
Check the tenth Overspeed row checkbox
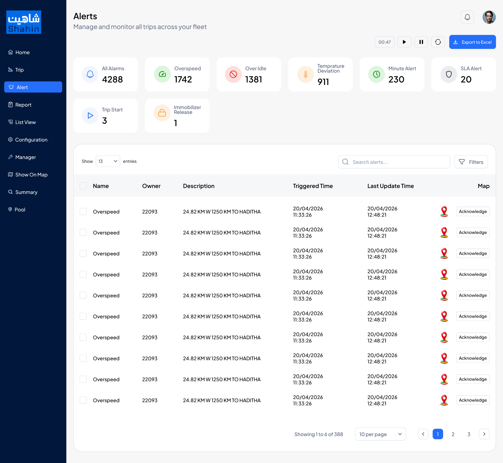click(x=83, y=400)
